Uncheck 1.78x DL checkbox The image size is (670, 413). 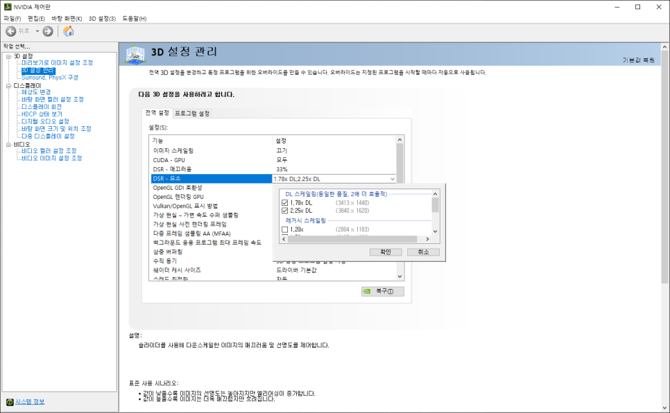(285, 203)
